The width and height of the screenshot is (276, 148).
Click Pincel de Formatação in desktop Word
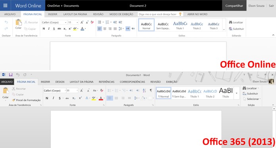(x=26, y=100)
